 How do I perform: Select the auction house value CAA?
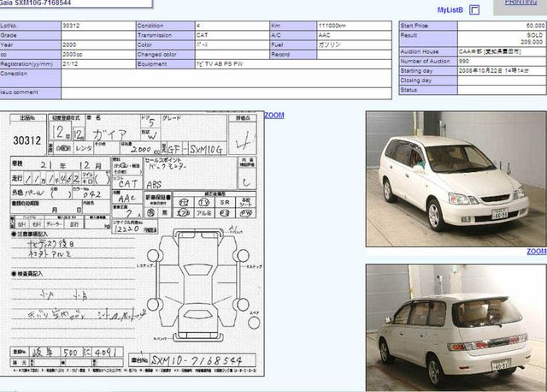coord(490,51)
